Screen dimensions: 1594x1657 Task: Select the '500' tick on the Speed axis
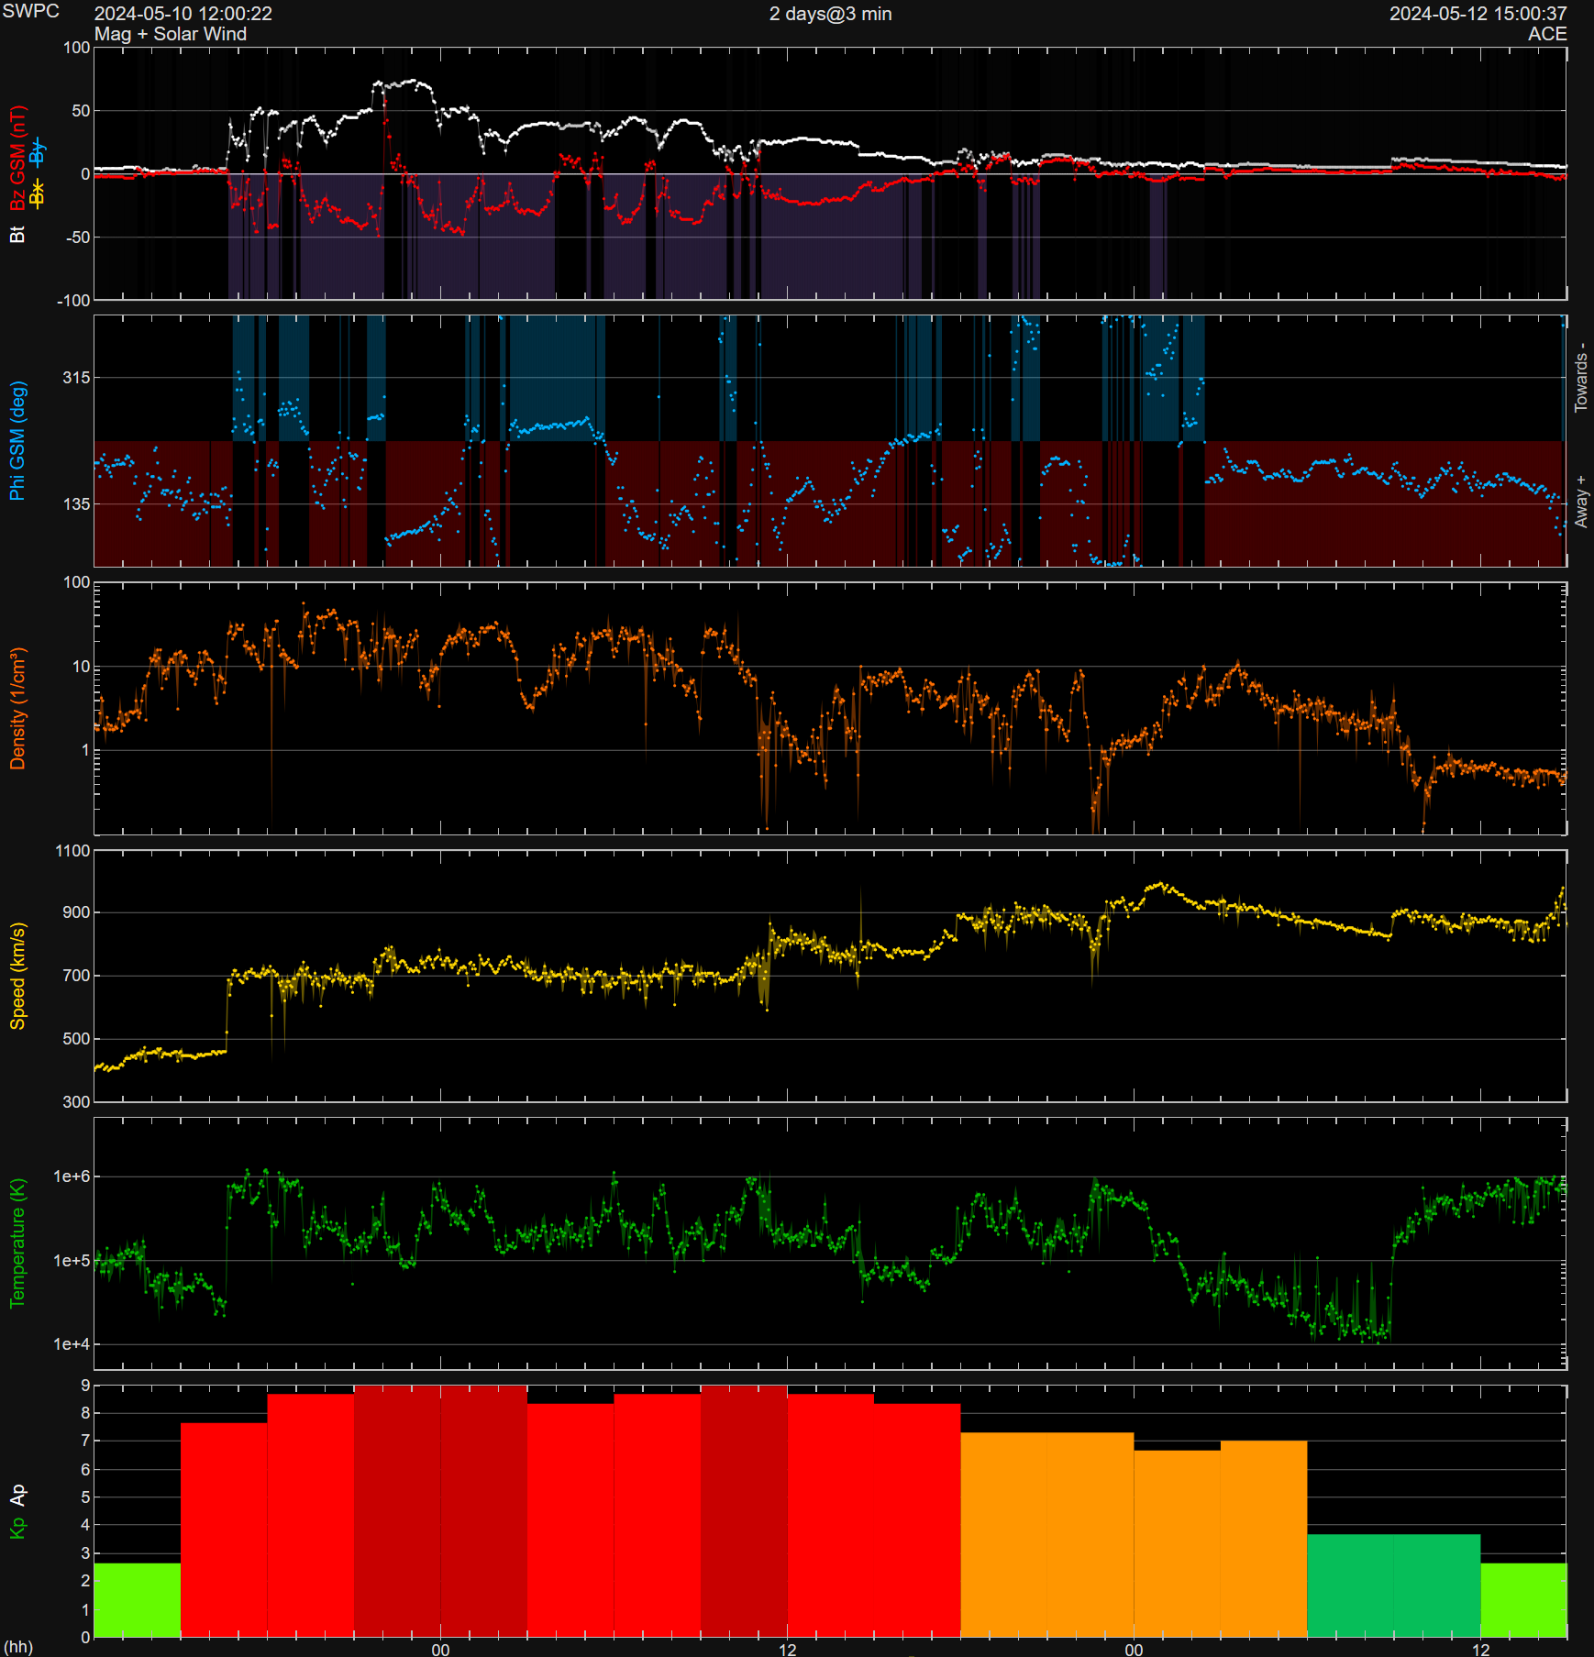(x=77, y=1039)
